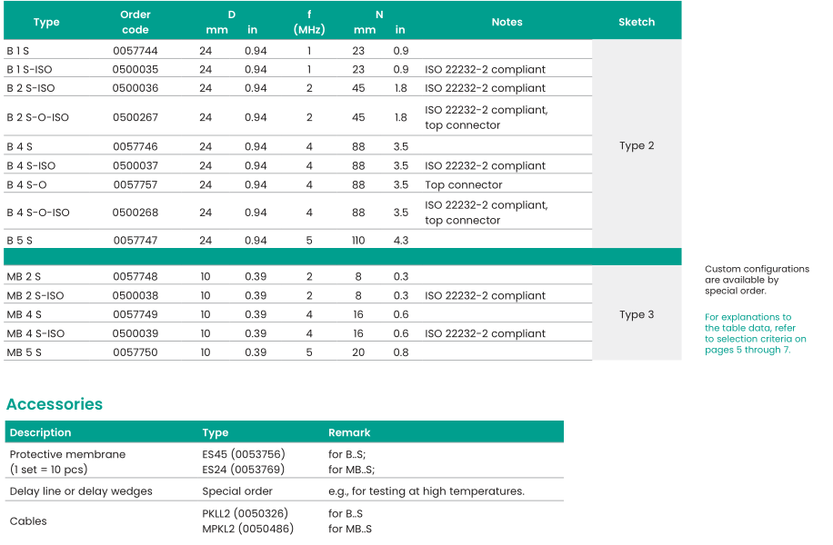Select the MB 5 S type cell
Screen dimensions: 833x545
[x=25, y=352]
